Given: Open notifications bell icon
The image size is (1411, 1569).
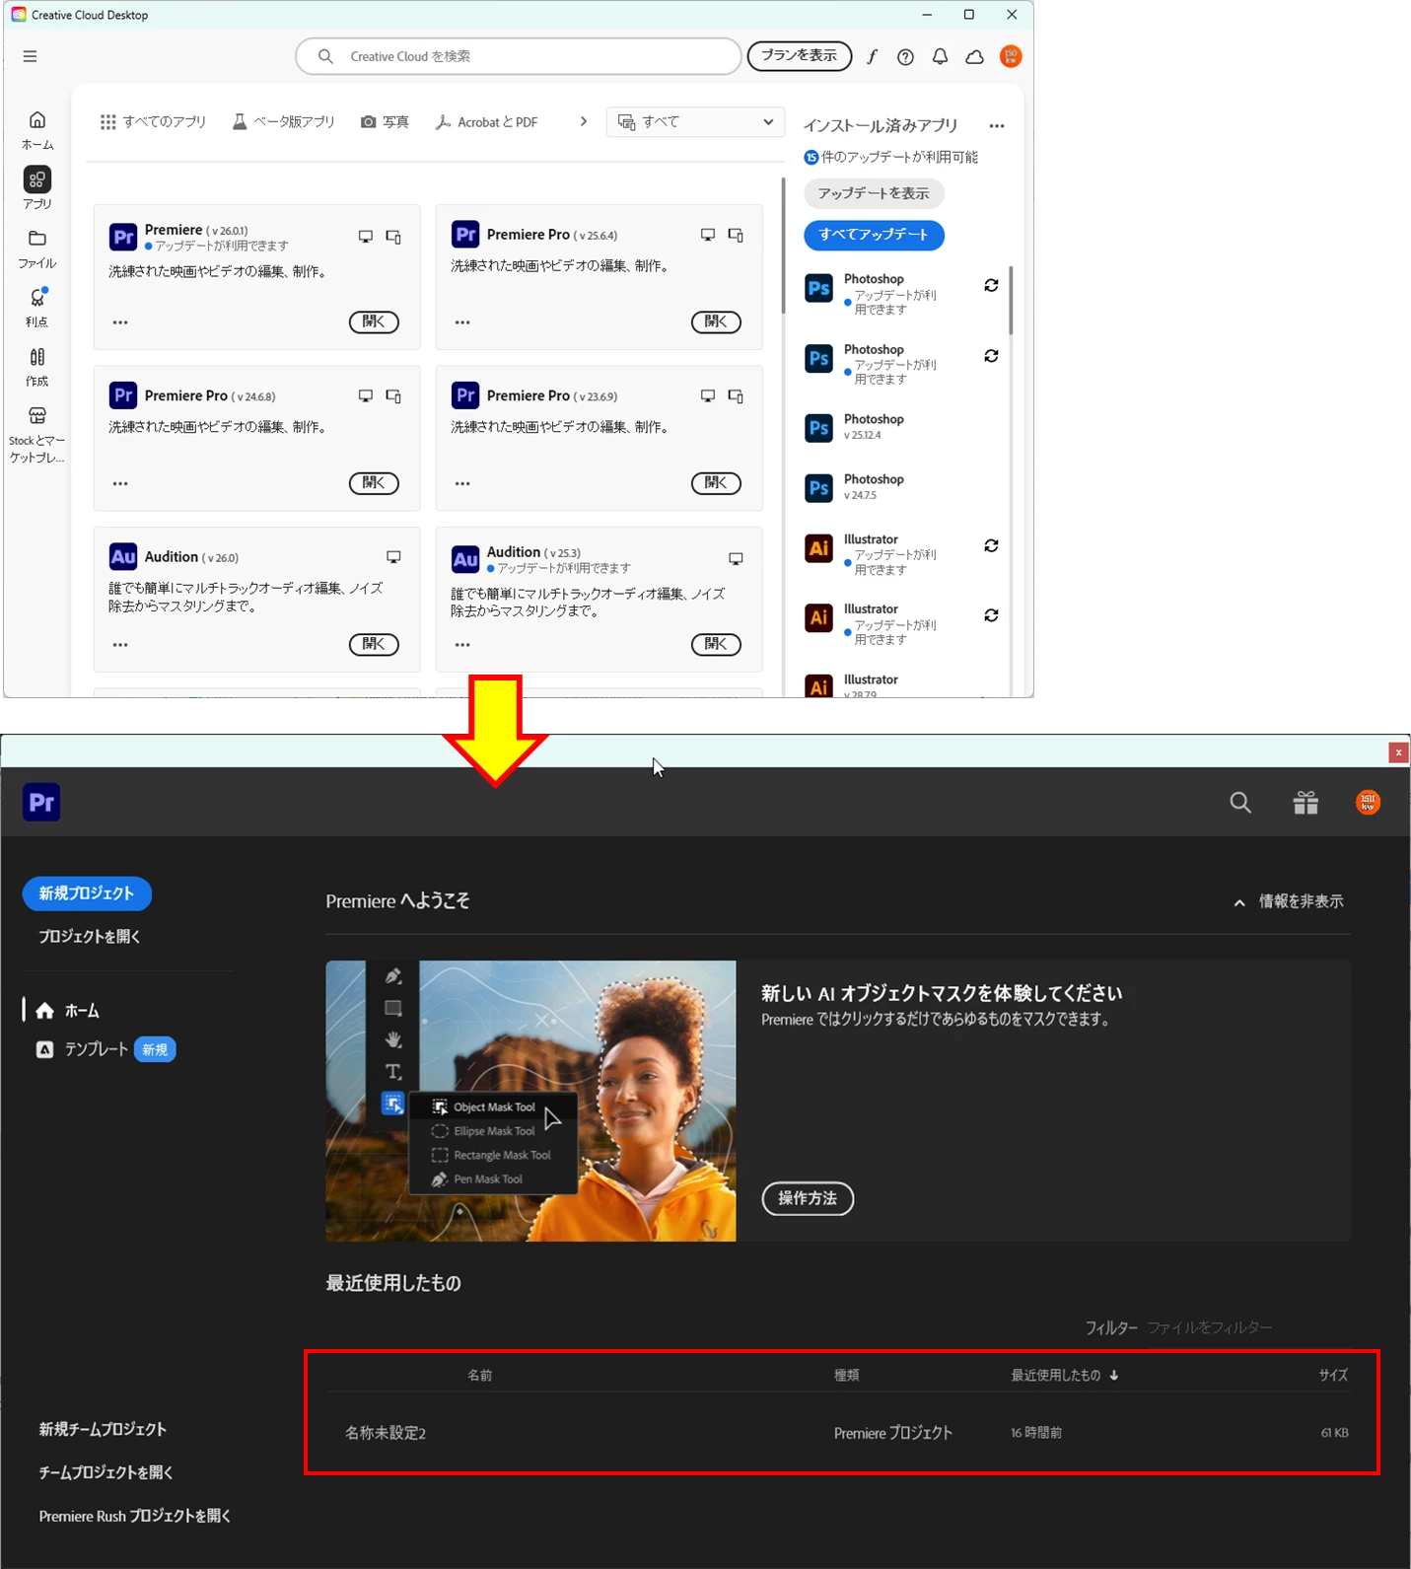Looking at the screenshot, I should tap(940, 57).
